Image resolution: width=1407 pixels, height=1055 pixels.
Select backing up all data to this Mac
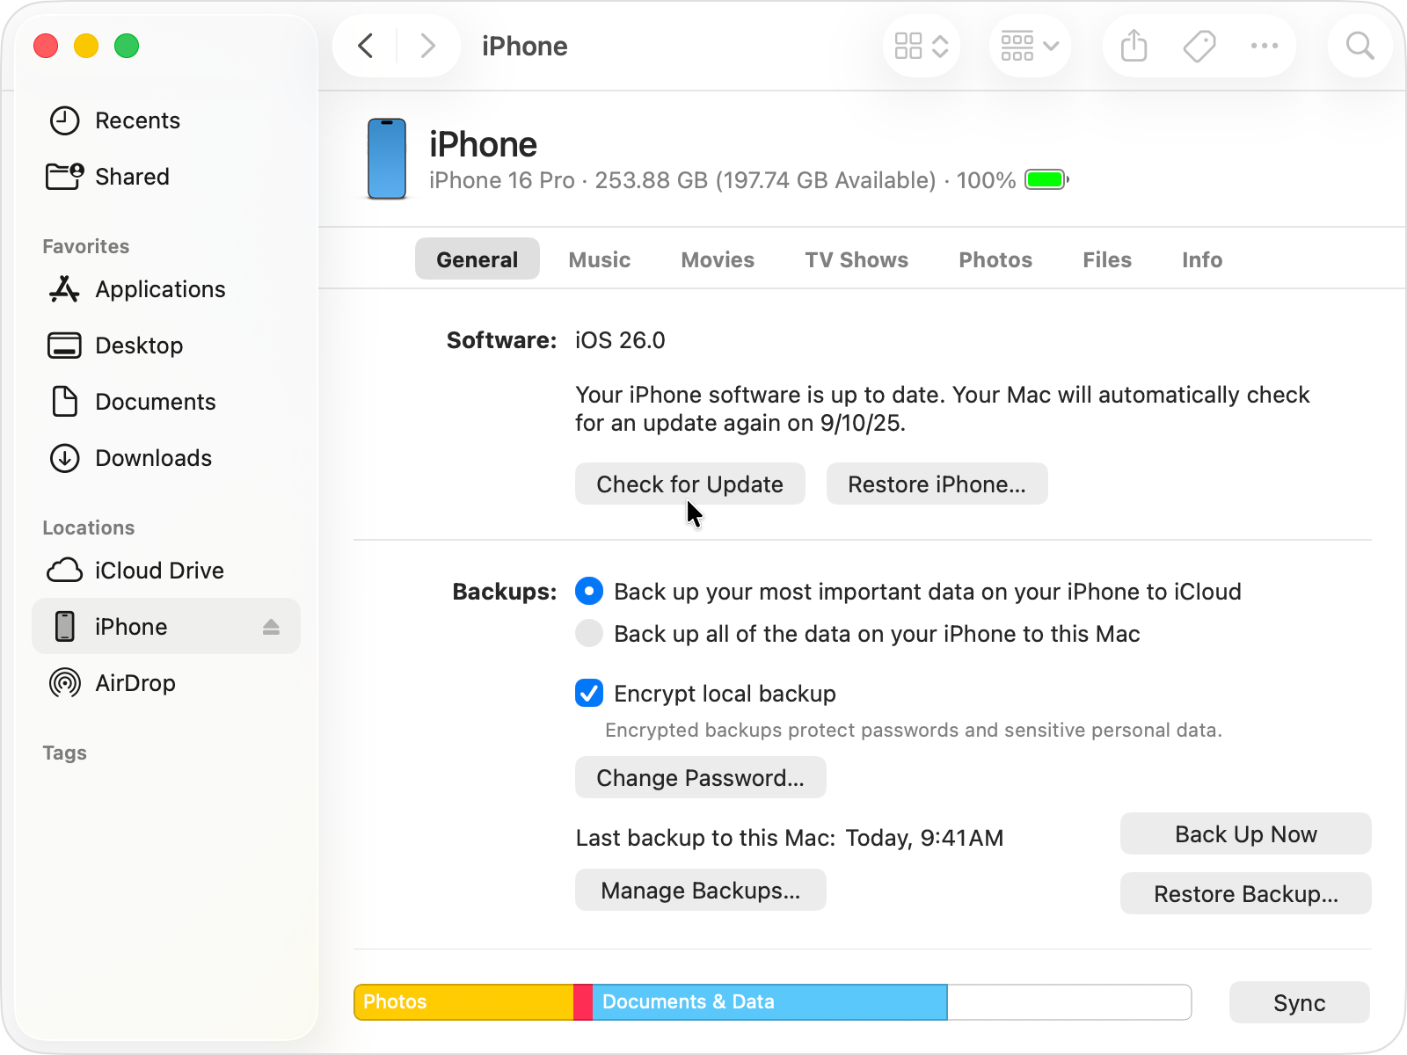[588, 633]
